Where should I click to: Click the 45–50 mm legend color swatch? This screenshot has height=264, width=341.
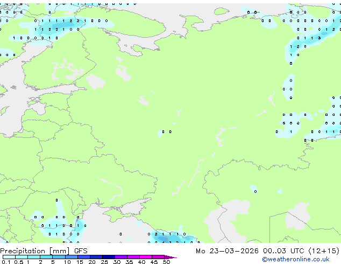pos(158,257)
